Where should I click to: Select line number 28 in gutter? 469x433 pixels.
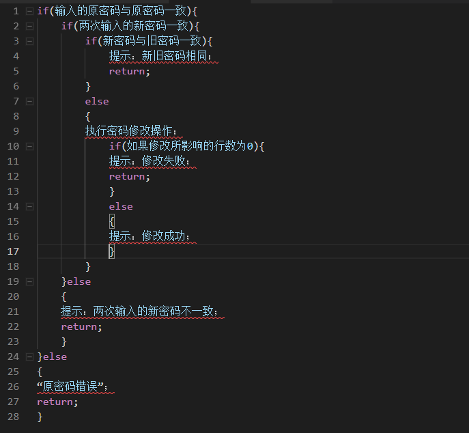[x=13, y=417]
